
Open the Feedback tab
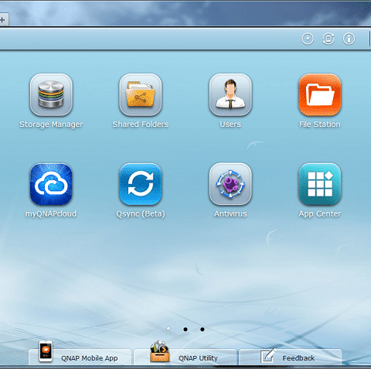[x=291, y=357]
